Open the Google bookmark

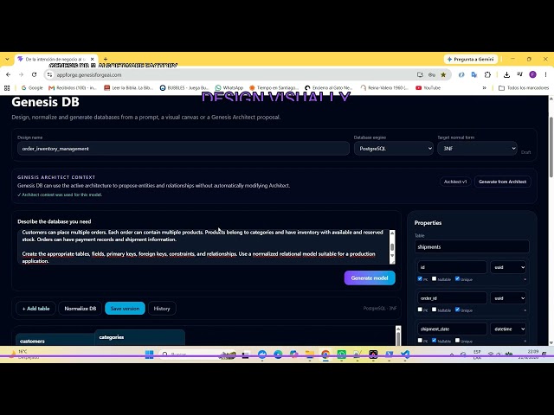[32, 88]
